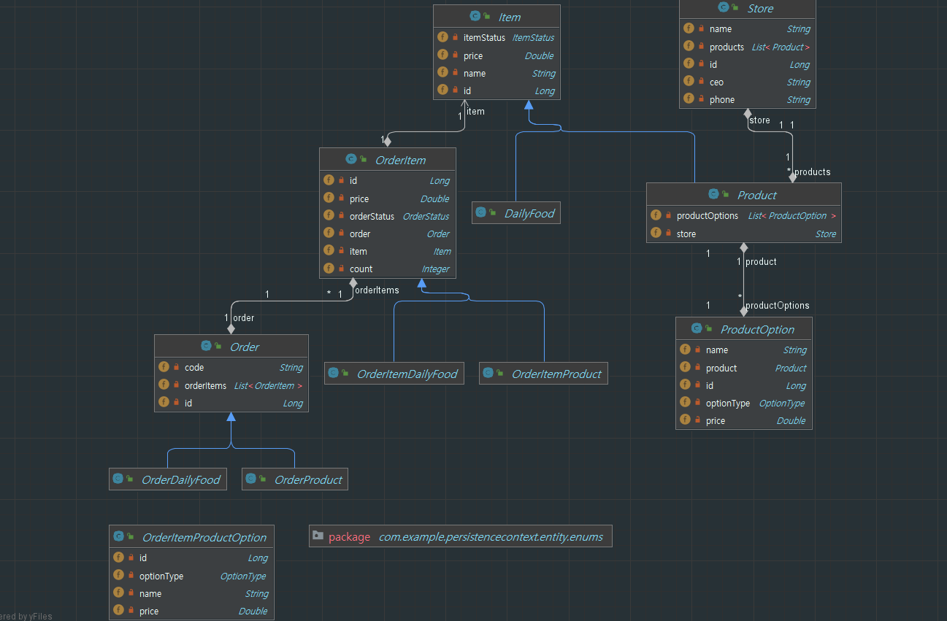This screenshot has width=947, height=621.
Task: Select the ProductOption class header
Action: [x=744, y=329]
